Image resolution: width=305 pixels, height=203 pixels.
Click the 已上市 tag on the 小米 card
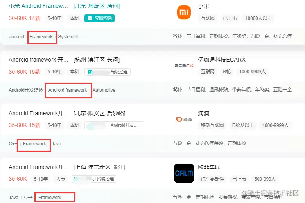230,18
